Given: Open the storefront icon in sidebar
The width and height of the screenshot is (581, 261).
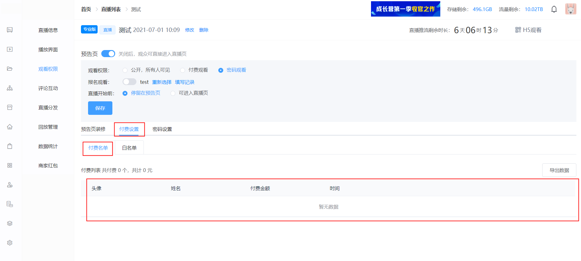Looking at the screenshot, I should [x=10, y=107].
